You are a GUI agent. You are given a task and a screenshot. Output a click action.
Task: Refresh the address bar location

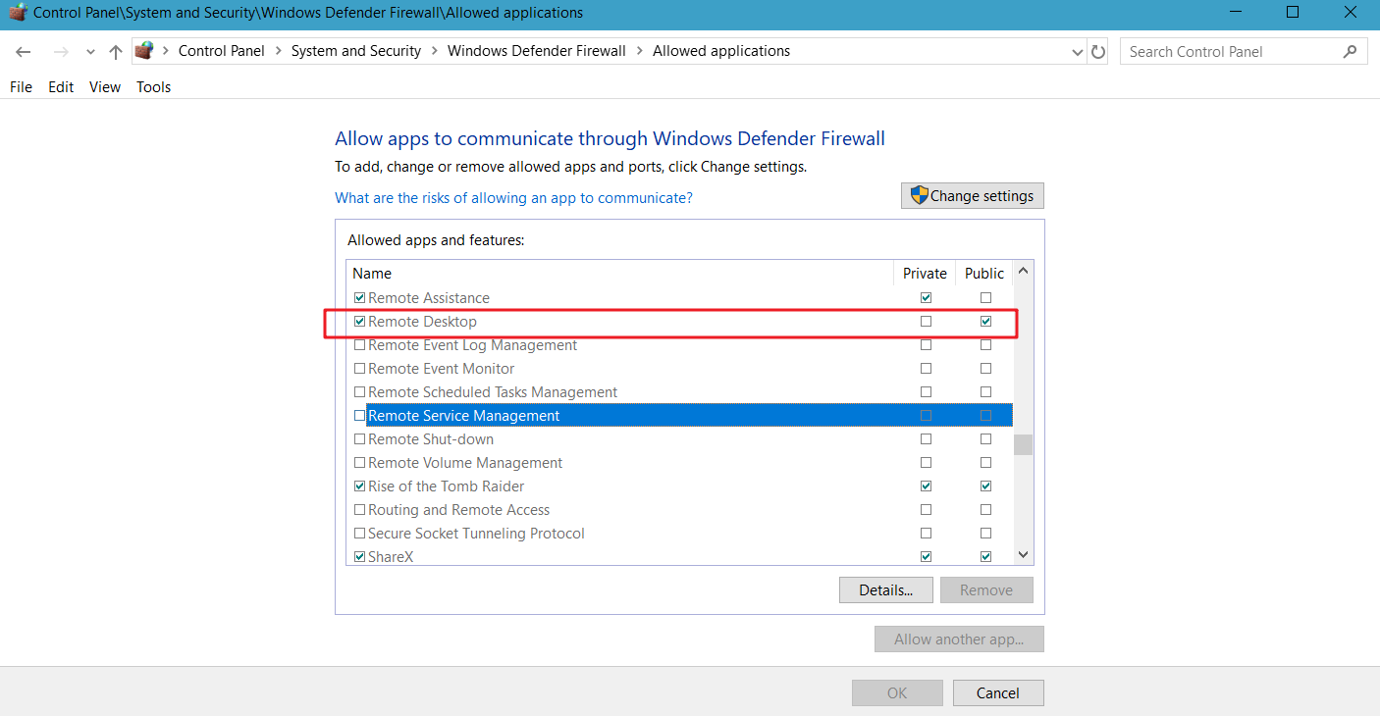point(1098,51)
